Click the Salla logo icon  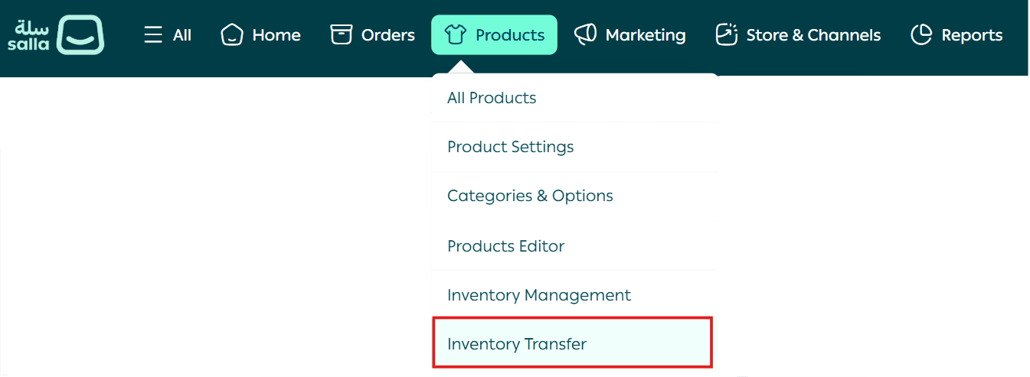coord(80,35)
